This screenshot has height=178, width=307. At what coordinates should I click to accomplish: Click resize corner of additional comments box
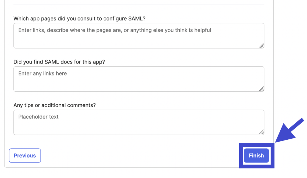click(x=261, y=132)
